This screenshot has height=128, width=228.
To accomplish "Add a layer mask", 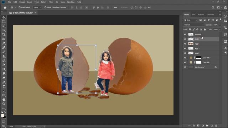I will click(x=198, y=126).
